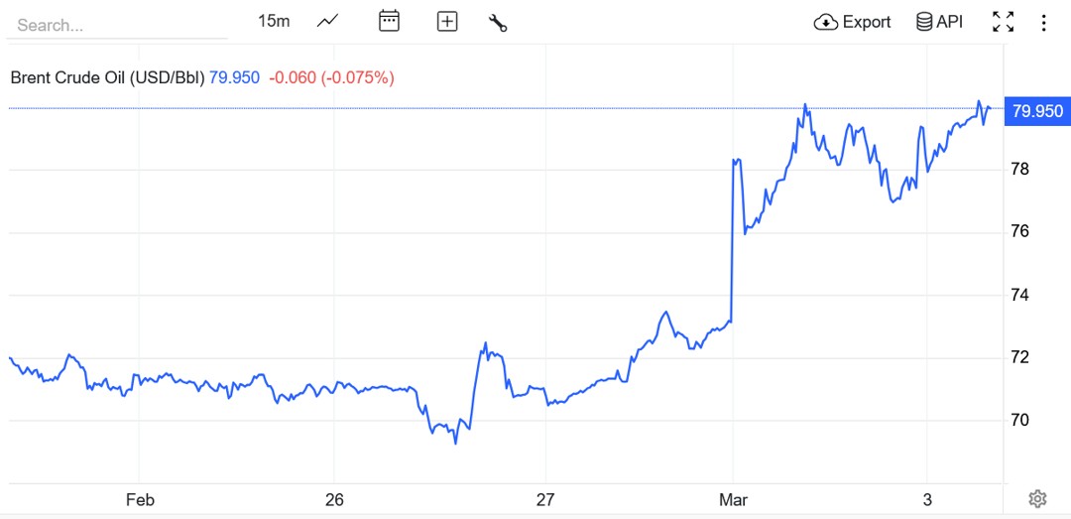Click the 26 date label on axis
Viewport: 1071px width, 519px height.
pos(334,500)
